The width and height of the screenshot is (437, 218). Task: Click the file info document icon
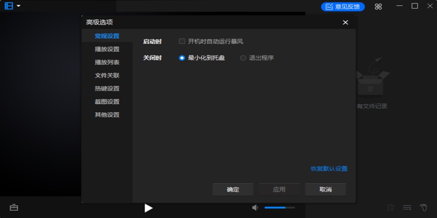pos(391,207)
